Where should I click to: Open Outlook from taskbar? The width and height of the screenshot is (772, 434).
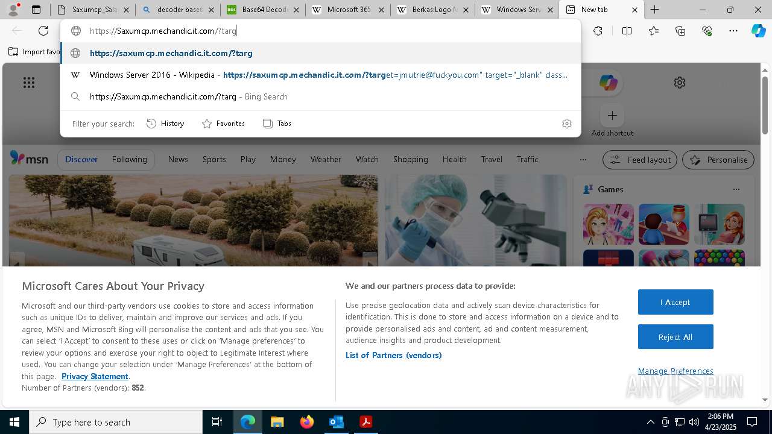click(x=336, y=422)
